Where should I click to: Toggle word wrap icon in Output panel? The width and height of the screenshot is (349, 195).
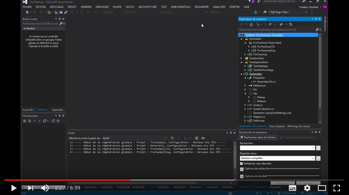tap(203, 138)
